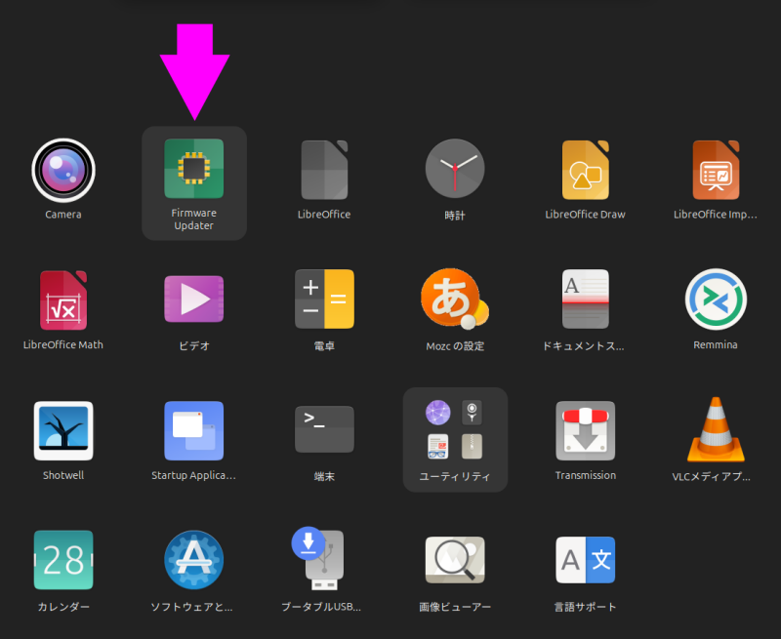Click the 'Remmina' label text
The image size is (781, 639).
click(716, 345)
